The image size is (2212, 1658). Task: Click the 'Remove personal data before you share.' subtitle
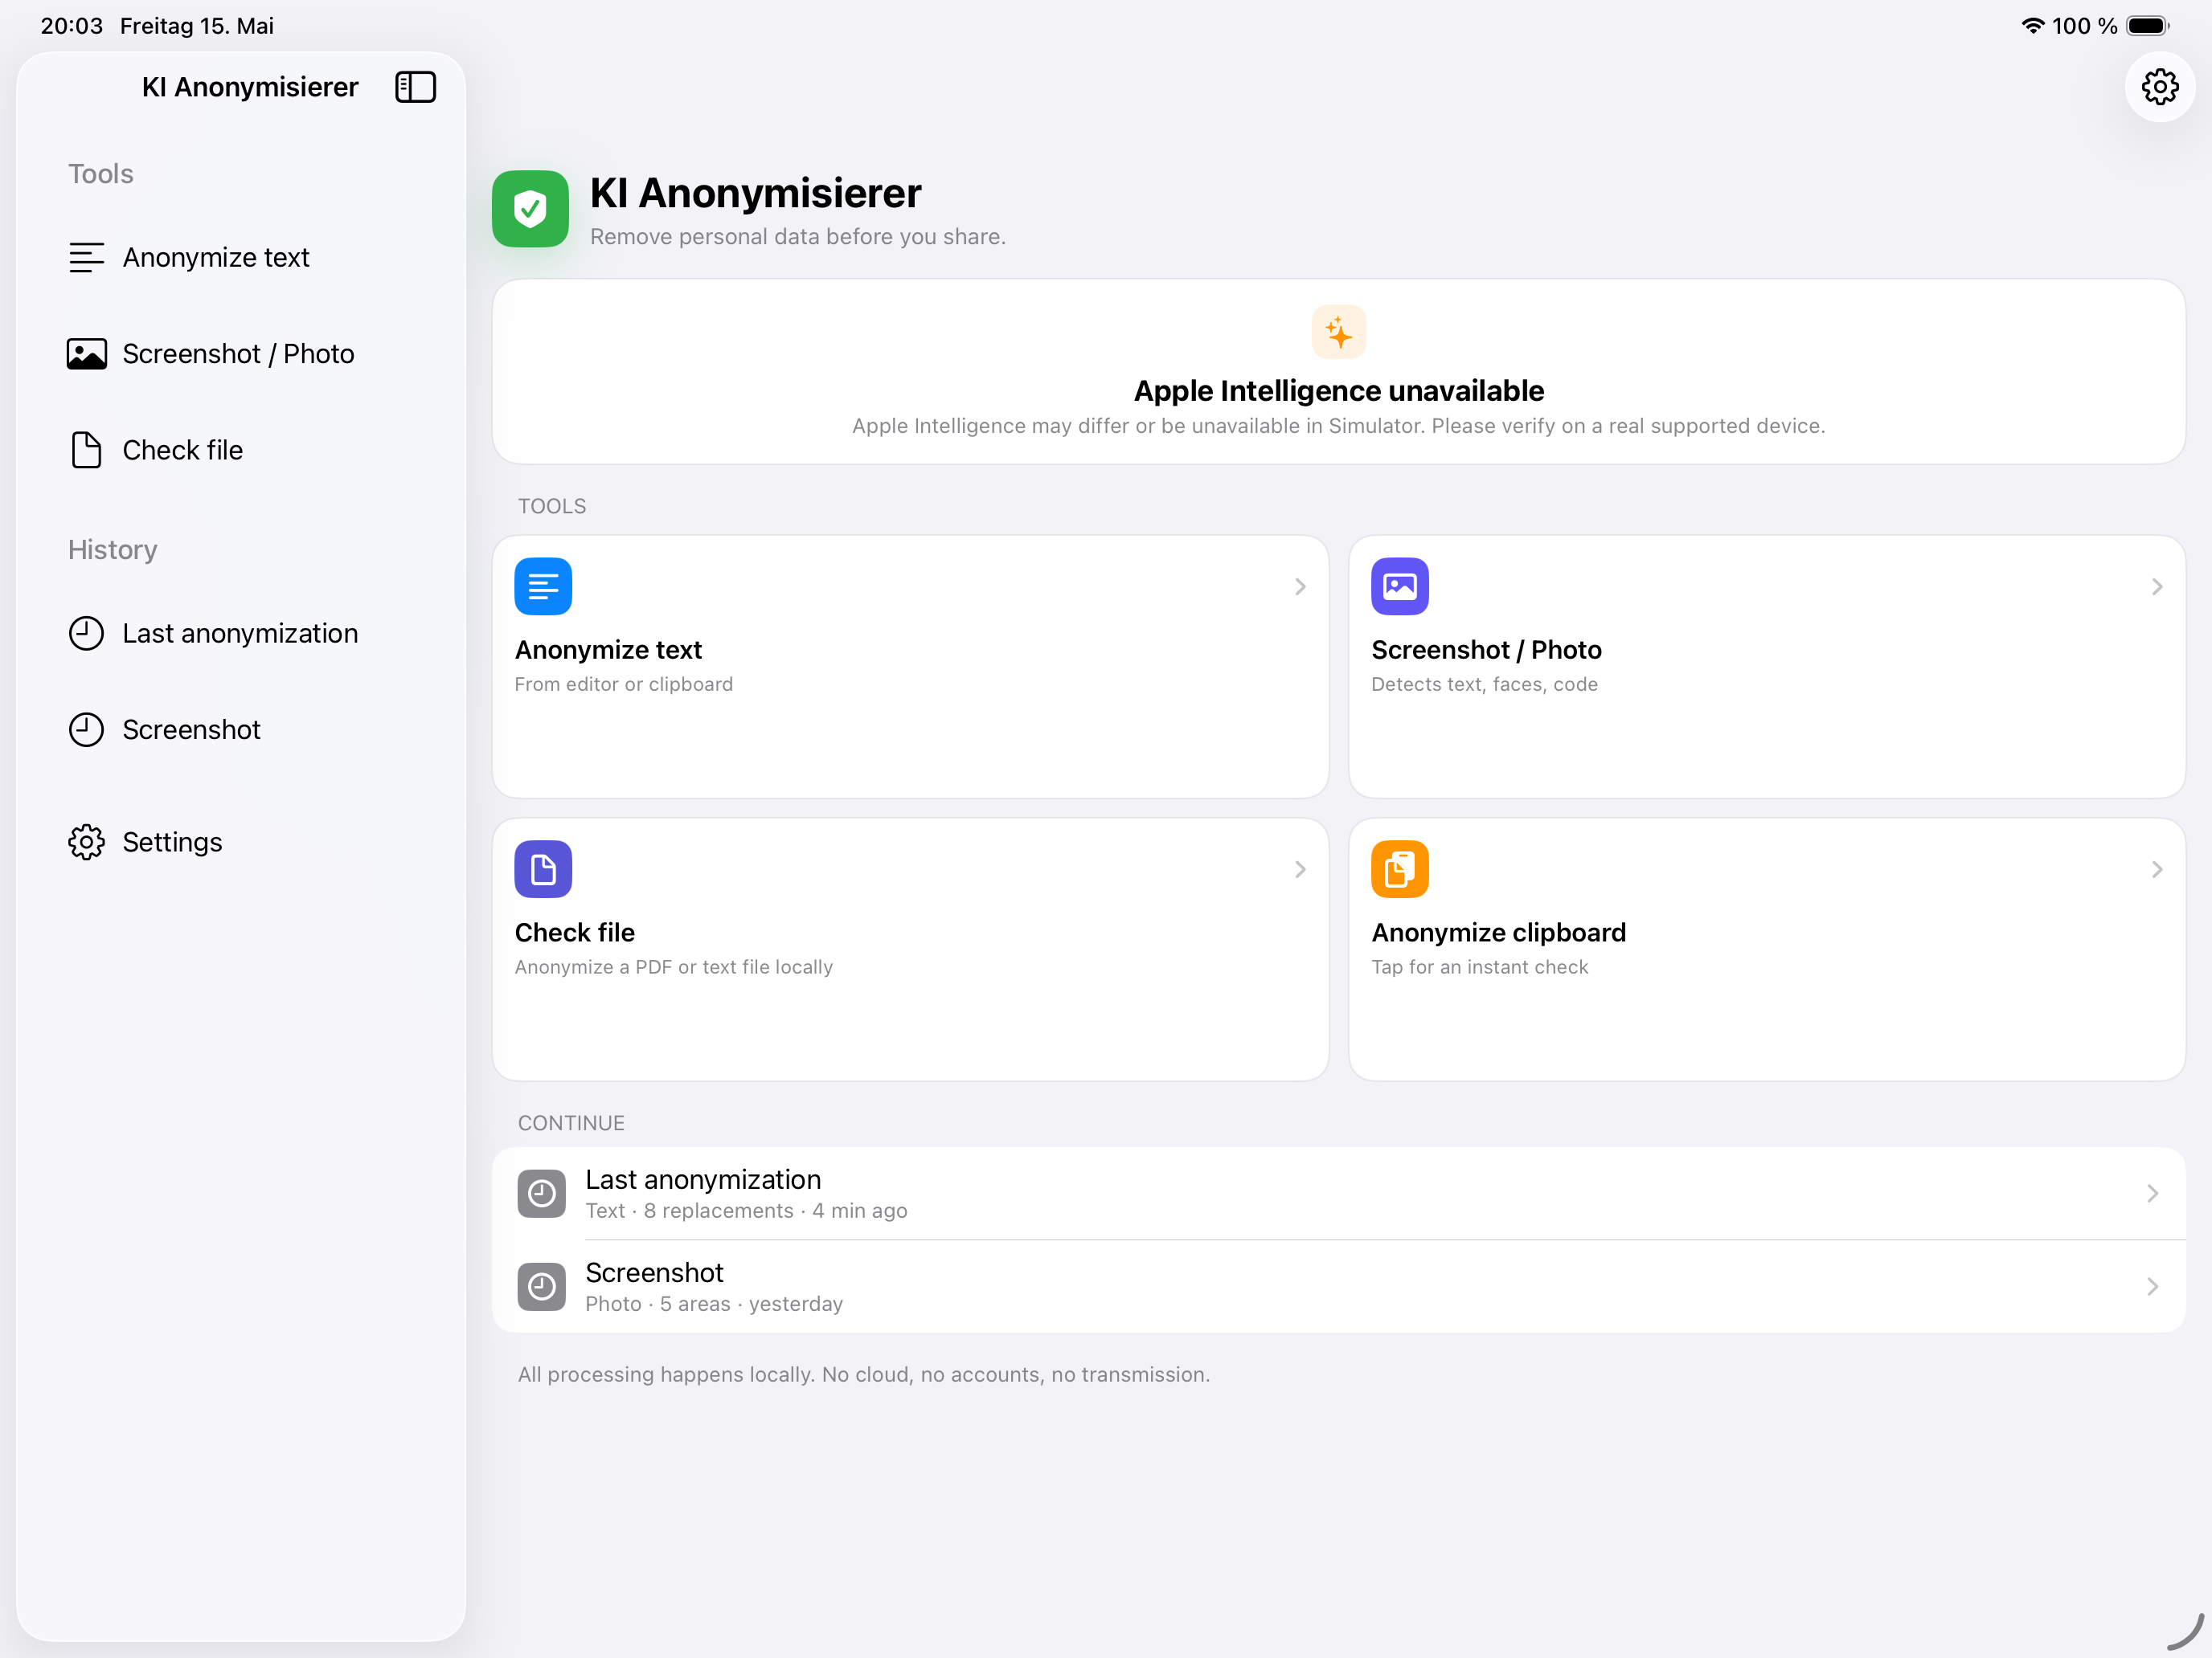[x=797, y=237]
